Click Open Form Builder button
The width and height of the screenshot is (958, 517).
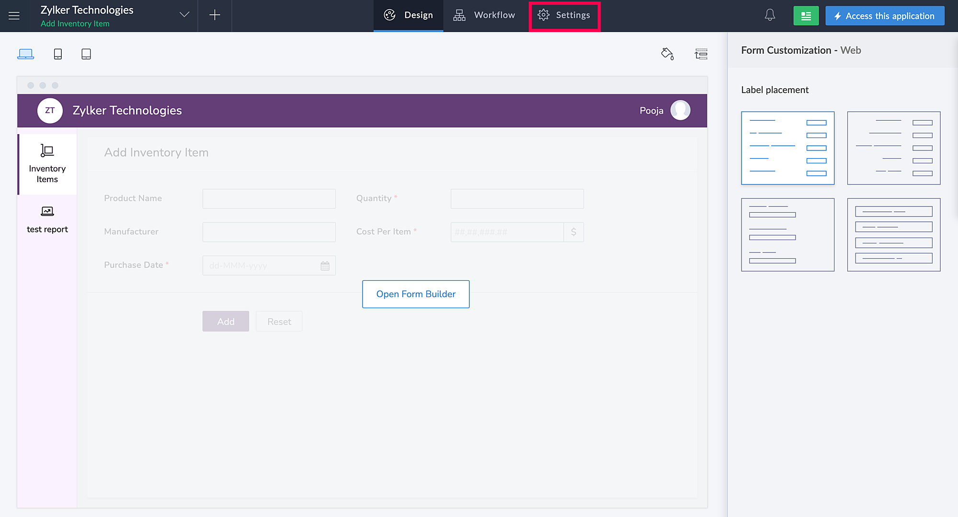click(416, 294)
